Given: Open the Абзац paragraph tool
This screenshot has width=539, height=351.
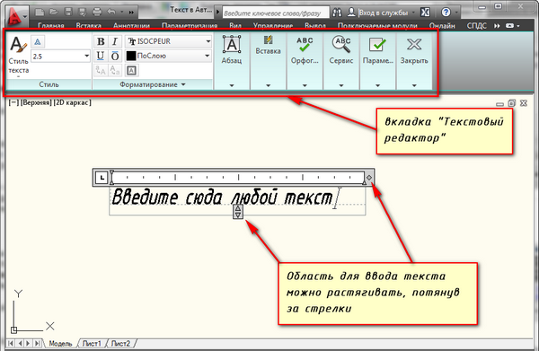Looking at the screenshot, I should click(x=232, y=45).
